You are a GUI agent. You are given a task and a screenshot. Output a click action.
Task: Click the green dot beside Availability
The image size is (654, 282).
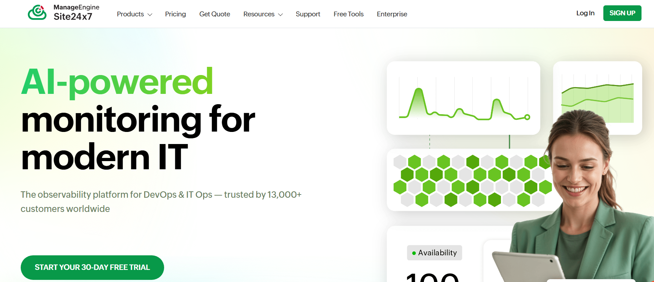coord(414,253)
